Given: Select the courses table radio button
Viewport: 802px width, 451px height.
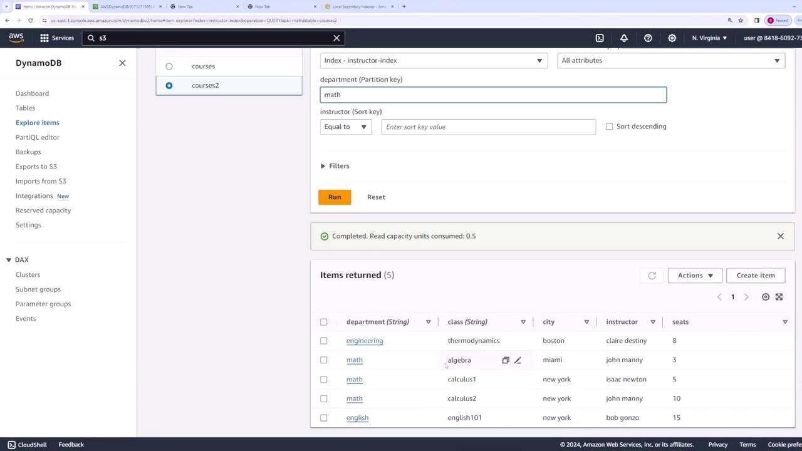Looking at the screenshot, I should (x=169, y=66).
